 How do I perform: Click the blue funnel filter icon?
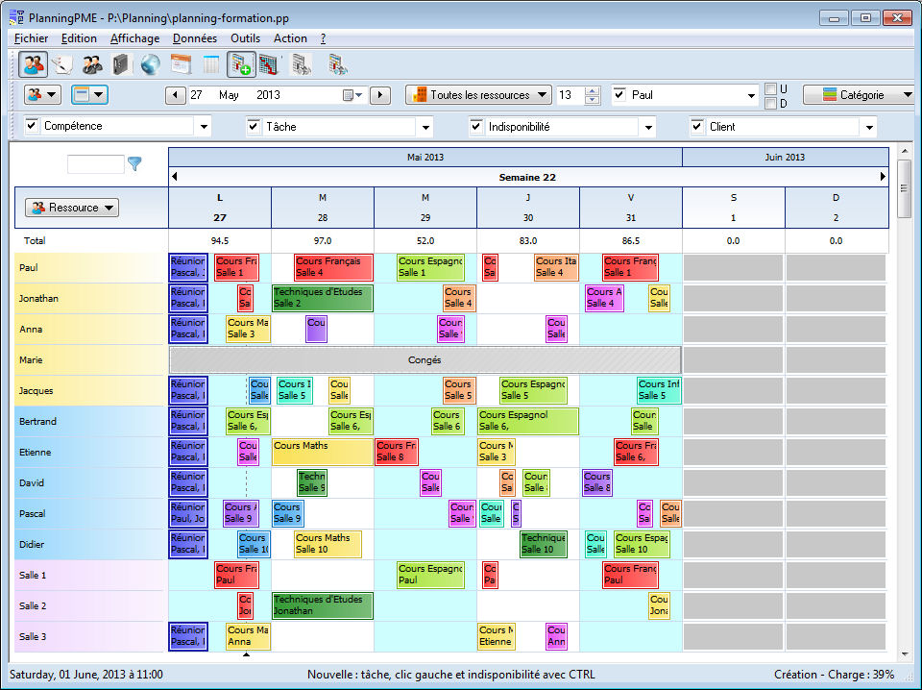coord(134,164)
